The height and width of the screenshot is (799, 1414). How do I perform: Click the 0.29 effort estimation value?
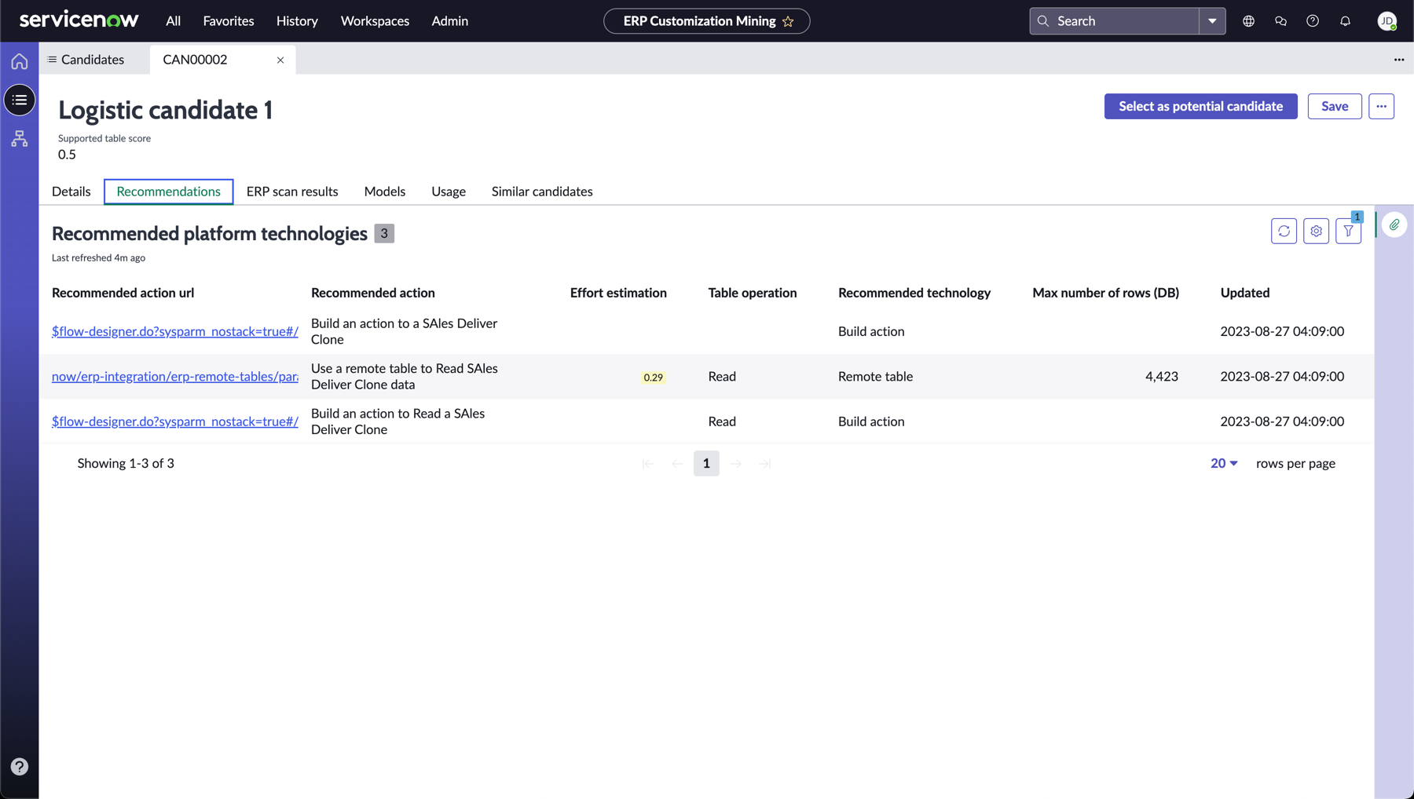654,378
